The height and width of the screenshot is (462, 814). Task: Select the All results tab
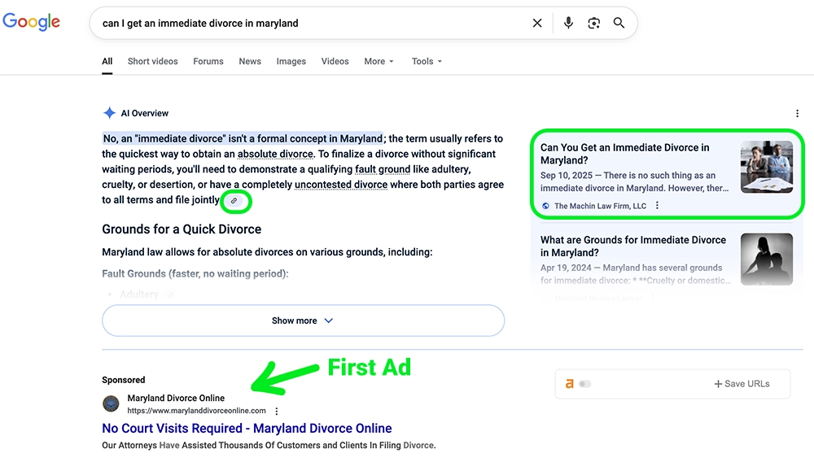(x=107, y=61)
